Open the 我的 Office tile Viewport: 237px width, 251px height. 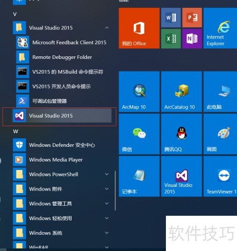click(x=139, y=28)
